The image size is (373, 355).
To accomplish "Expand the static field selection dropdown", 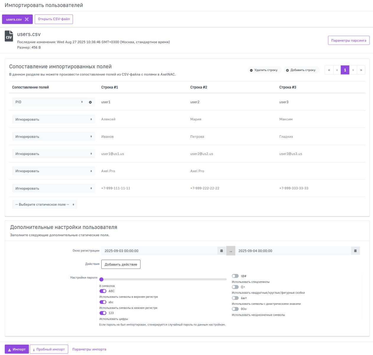I will [x=45, y=204].
